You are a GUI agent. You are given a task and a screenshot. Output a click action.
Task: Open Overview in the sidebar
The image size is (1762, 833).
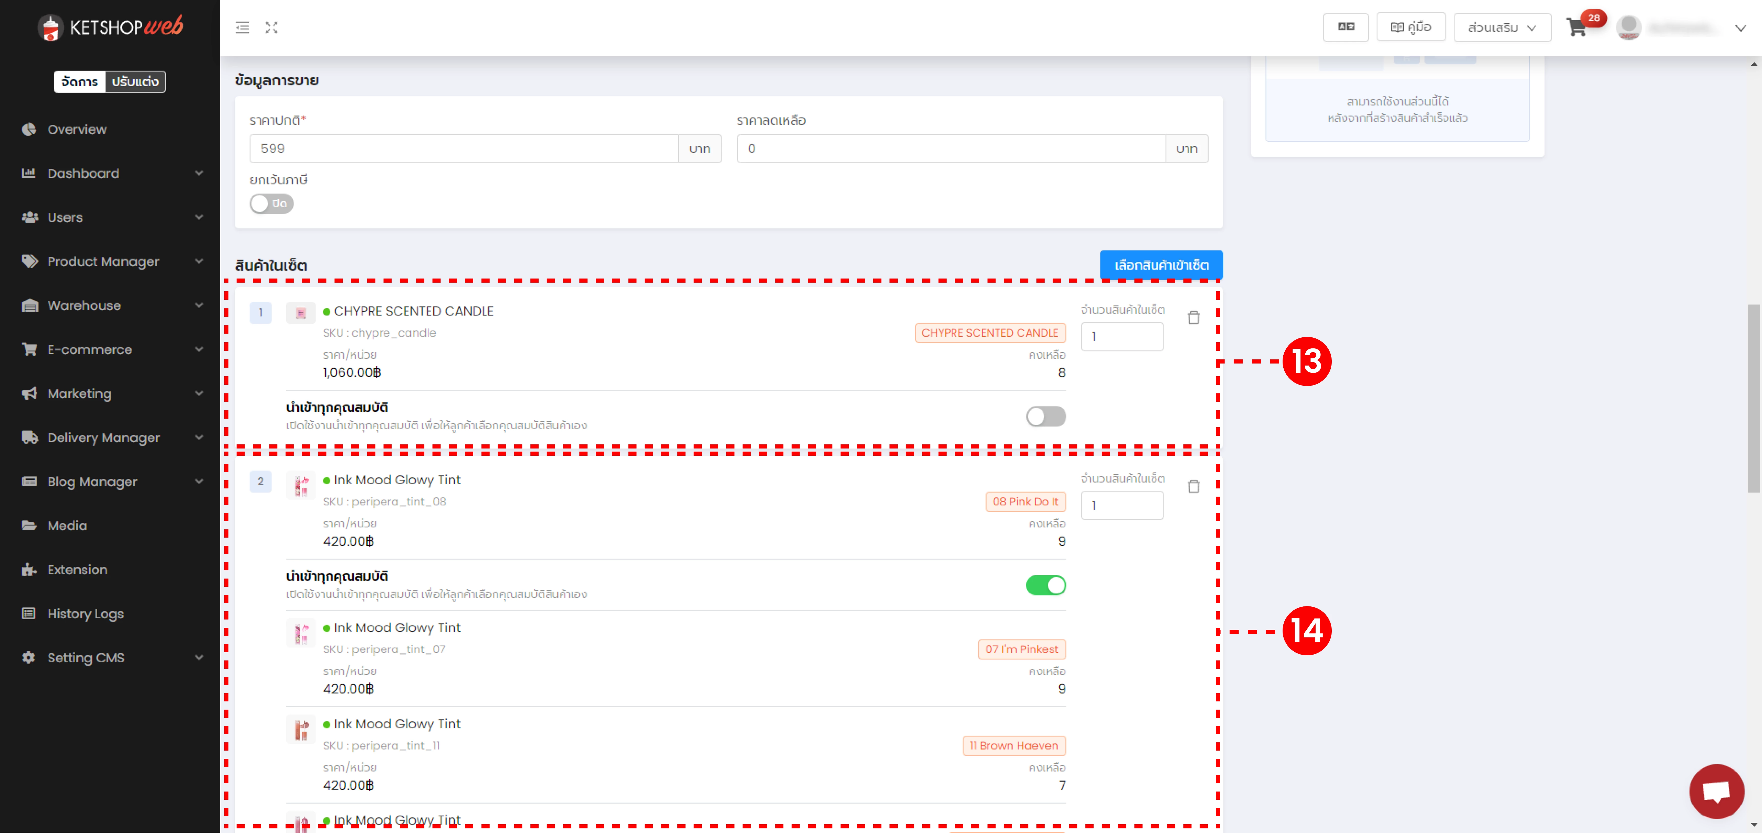[x=110, y=129]
